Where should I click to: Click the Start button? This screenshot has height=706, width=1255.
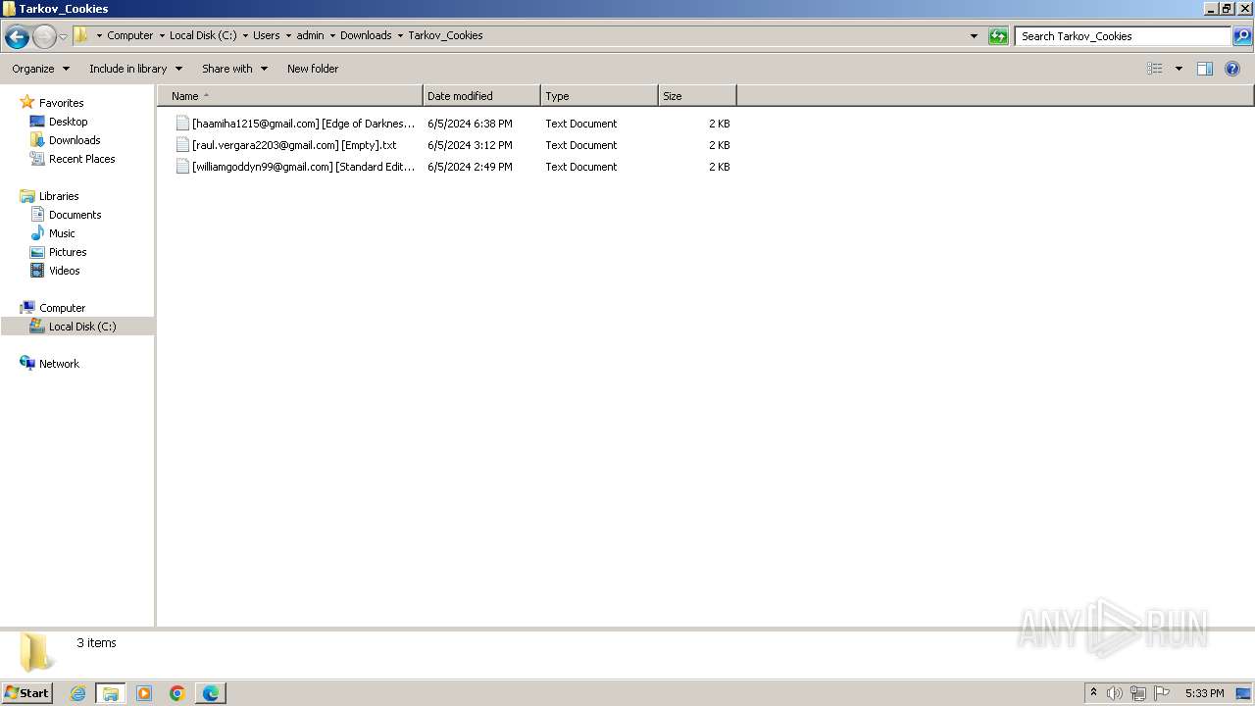pyautogui.click(x=27, y=693)
